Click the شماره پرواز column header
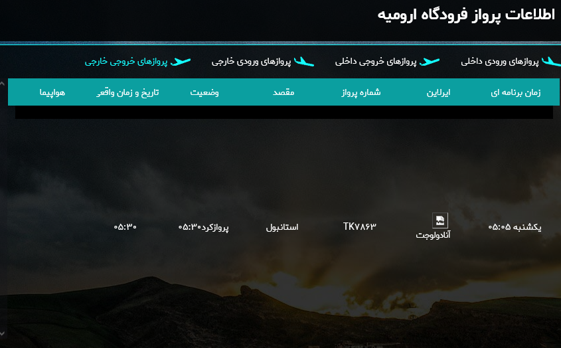Screen dimensions: 561x348 click(361, 92)
